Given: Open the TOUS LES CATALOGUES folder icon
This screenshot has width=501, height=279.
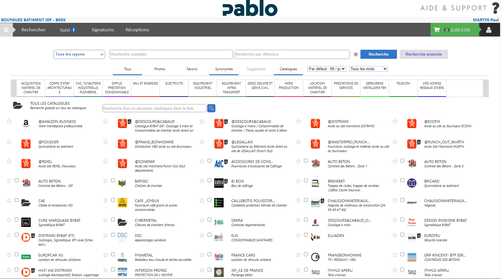Looking at the screenshot, I should (18, 106).
